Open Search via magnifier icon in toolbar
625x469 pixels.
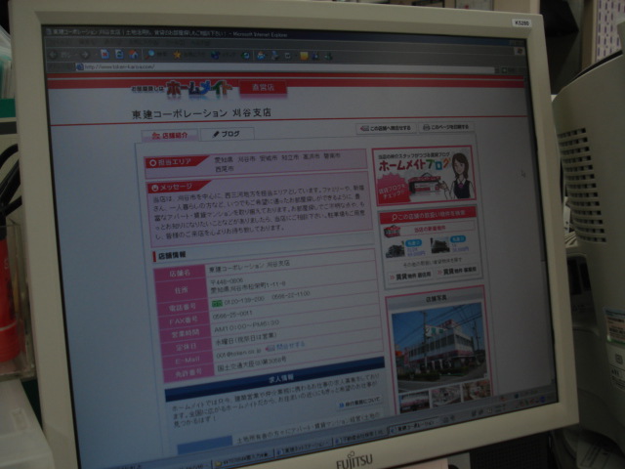click(151, 54)
